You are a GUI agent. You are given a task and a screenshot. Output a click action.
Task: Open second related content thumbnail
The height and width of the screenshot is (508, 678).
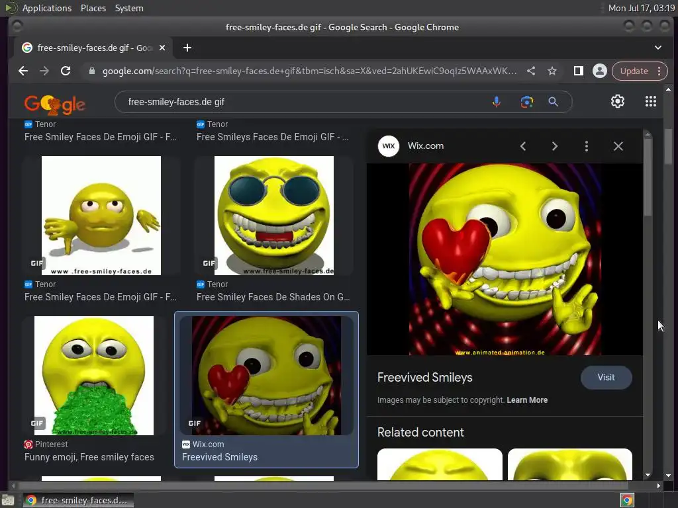[570, 464]
